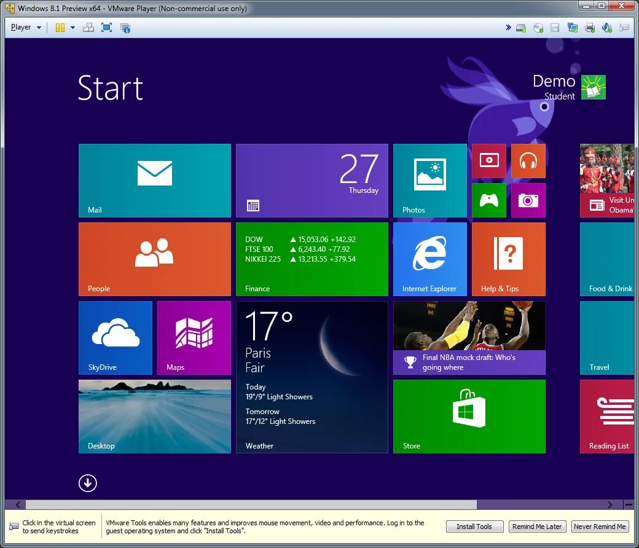This screenshot has height=548, width=639.
Task: Open the Reading List tile
Action: tap(607, 417)
